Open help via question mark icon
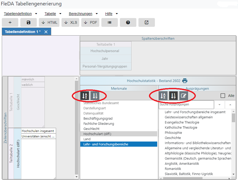This screenshot has width=238, height=182. [128, 22]
